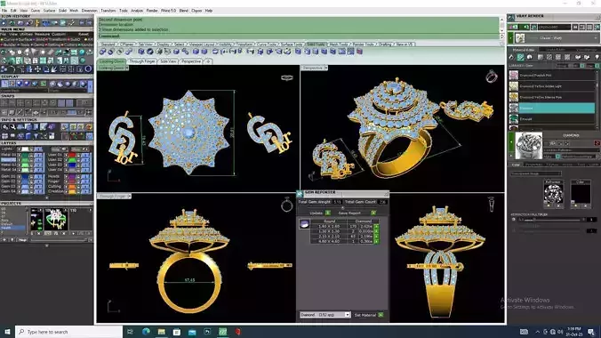Switch to the Solid Tools toolbar tab
Image resolution: width=601 pixels, height=338 pixels.
(316, 44)
